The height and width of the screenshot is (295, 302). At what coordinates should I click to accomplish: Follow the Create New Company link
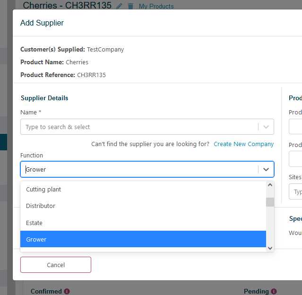(x=243, y=144)
